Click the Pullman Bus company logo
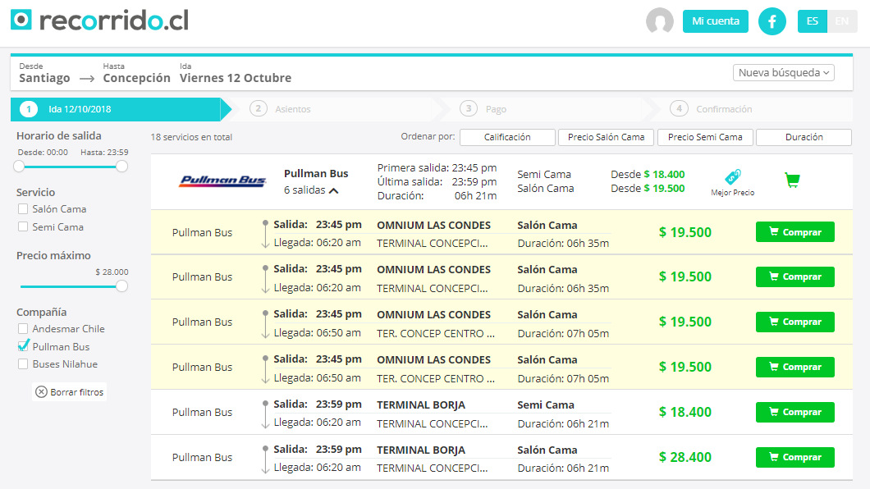Screen dimensions: 870x489 pyautogui.click(x=222, y=181)
